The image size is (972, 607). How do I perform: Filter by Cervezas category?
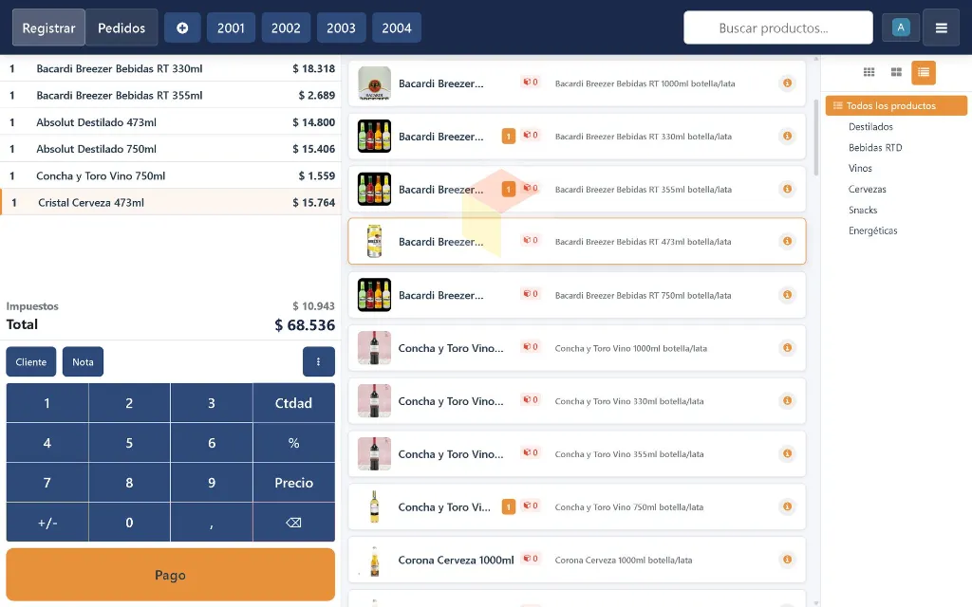pyautogui.click(x=868, y=189)
